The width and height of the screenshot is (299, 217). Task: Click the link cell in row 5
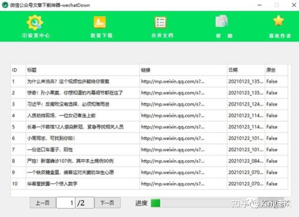tap(183, 127)
